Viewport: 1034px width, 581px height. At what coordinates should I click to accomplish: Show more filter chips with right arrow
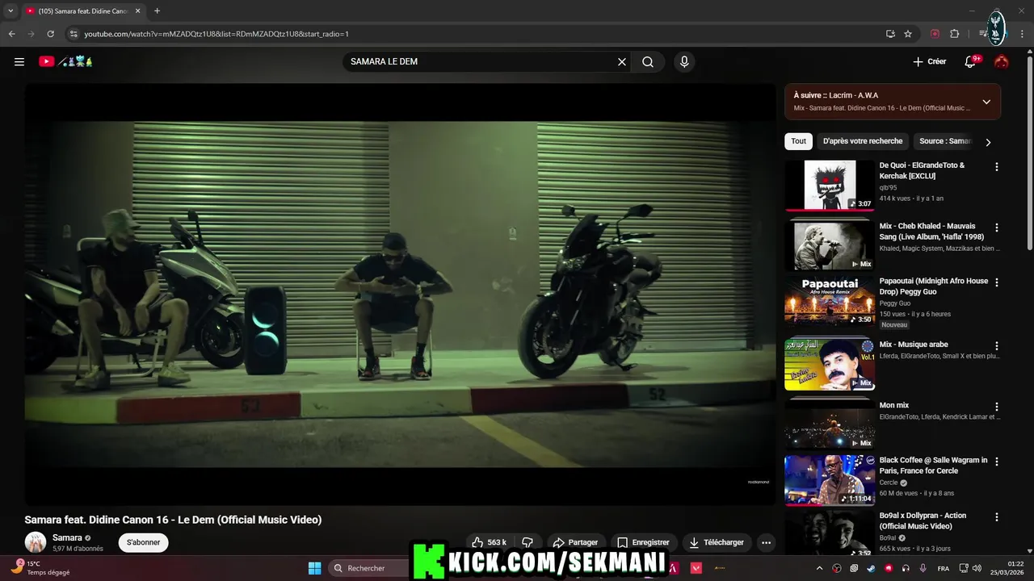click(x=987, y=142)
